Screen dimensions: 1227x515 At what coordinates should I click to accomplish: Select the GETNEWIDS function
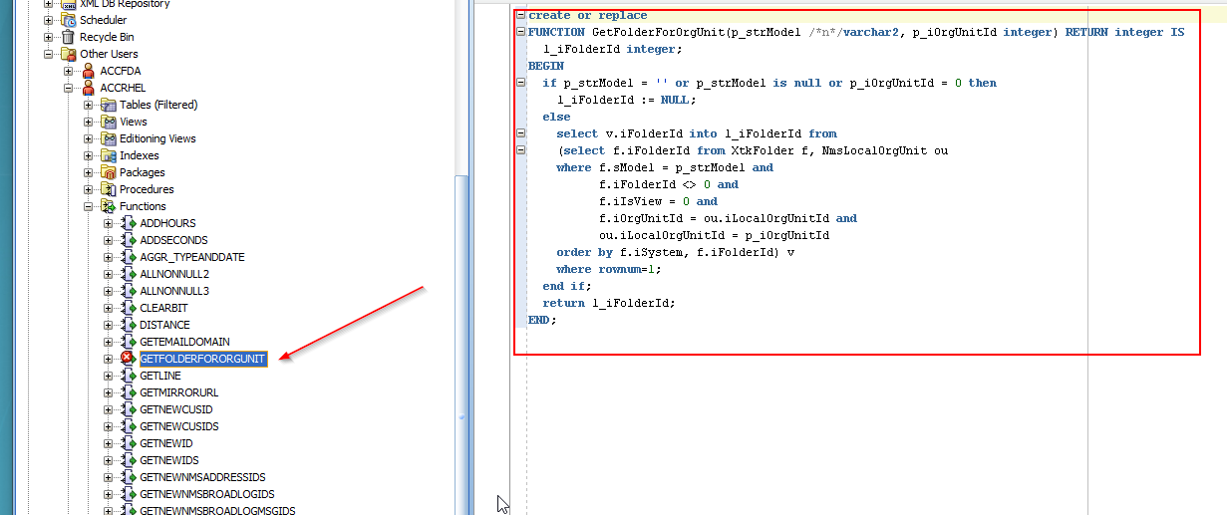[x=169, y=460]
